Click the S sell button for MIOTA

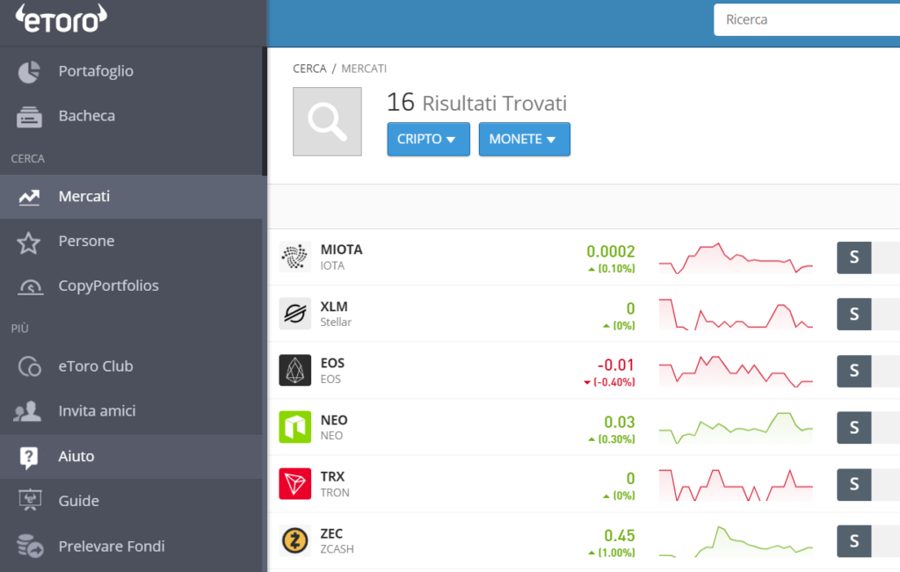pos(854,257)
